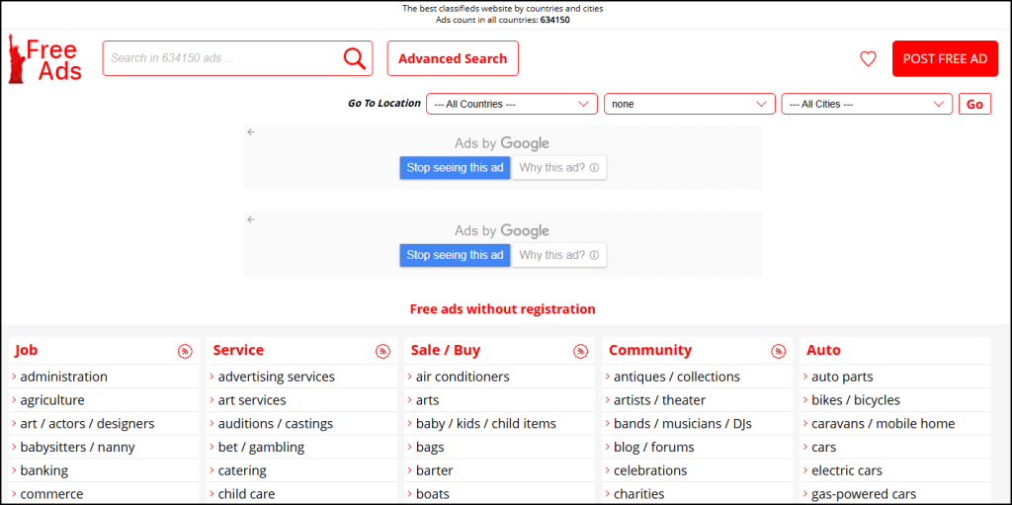Open the Sale / Buy category heading
This screenshot has width=1012, height=505.
pyautogui.click(x=446, y=350)
